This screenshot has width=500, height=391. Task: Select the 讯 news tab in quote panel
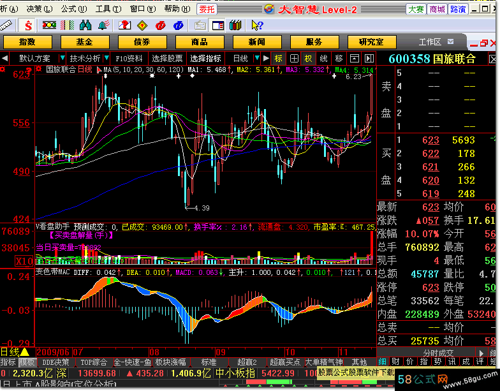452,361
